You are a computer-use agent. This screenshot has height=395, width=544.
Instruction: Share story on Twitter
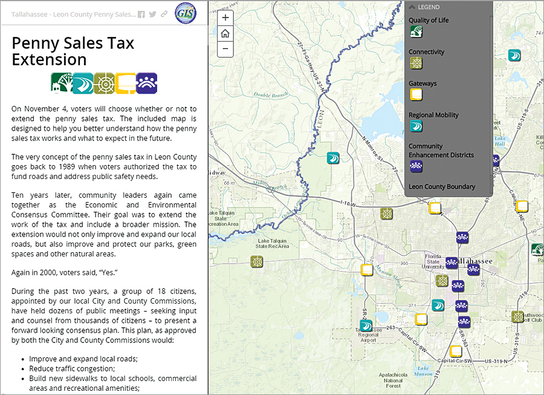[152, 14]
